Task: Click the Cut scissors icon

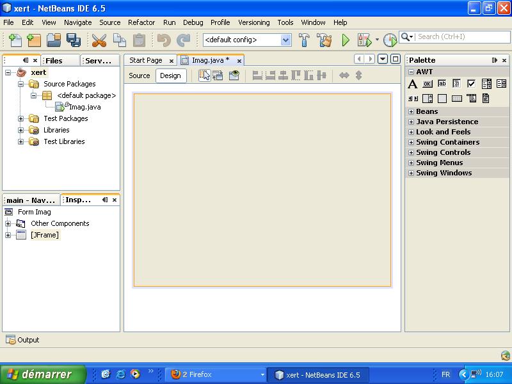Action: coord(99,40)
